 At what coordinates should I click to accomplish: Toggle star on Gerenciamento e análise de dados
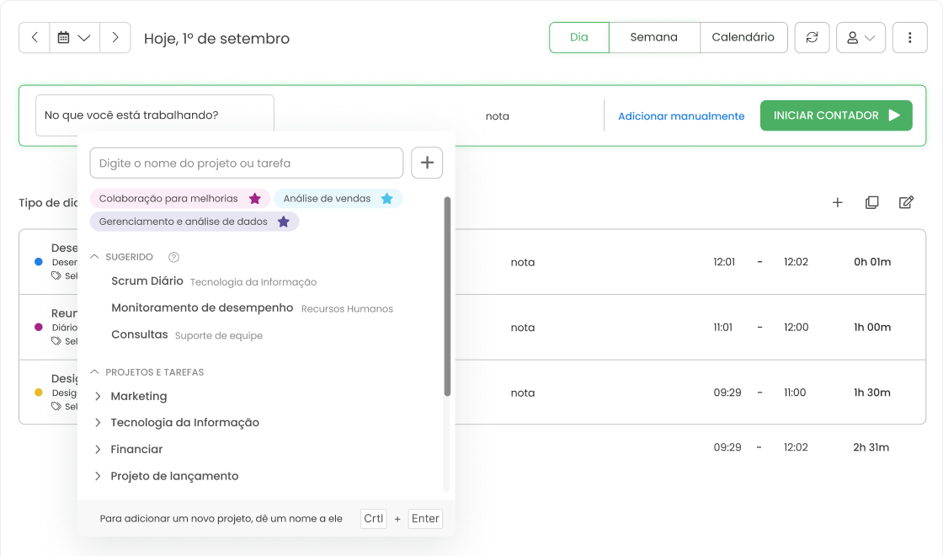(x=284, y=222)
